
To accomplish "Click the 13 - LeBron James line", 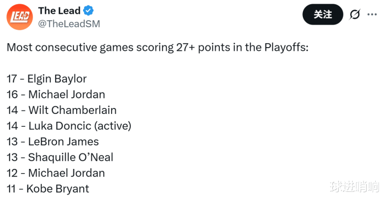I will coord(53,142).
